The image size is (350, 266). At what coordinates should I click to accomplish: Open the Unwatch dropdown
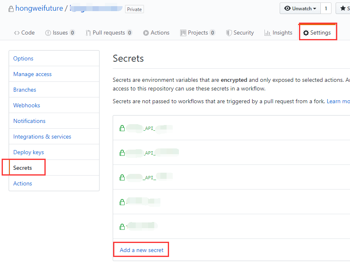coord(300,9)
